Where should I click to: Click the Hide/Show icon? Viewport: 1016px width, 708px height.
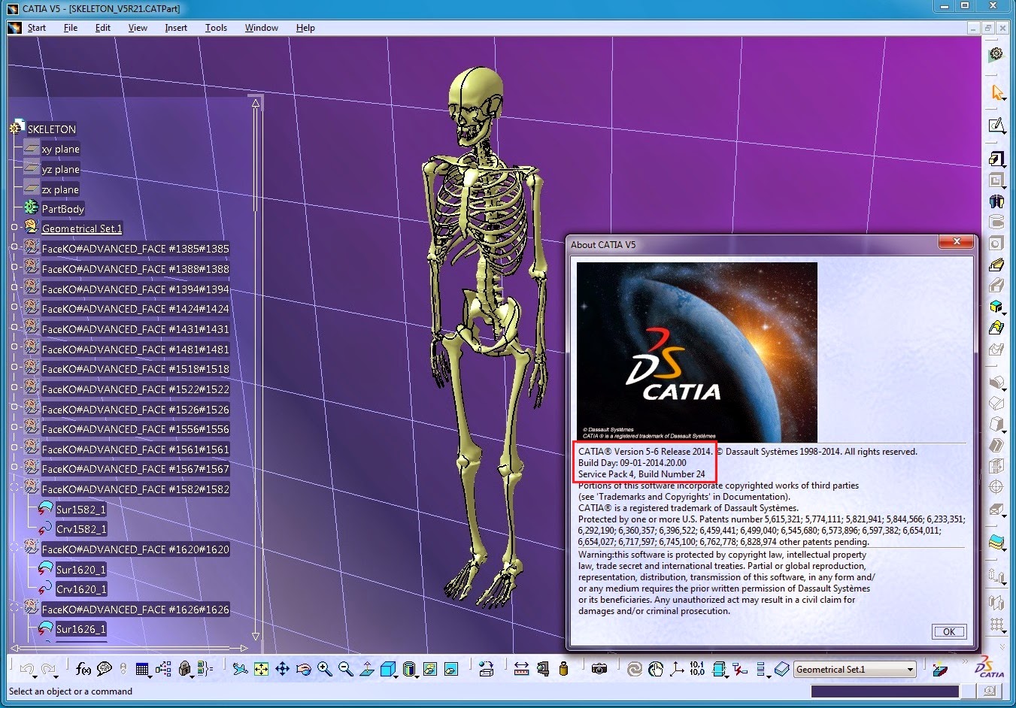click(430, 669)
